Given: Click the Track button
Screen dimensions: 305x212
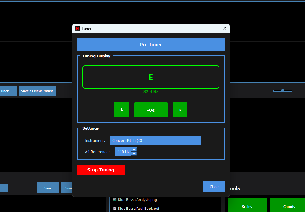Looking at the screenshot, I should pyautogui.click(x=6, y=91).
